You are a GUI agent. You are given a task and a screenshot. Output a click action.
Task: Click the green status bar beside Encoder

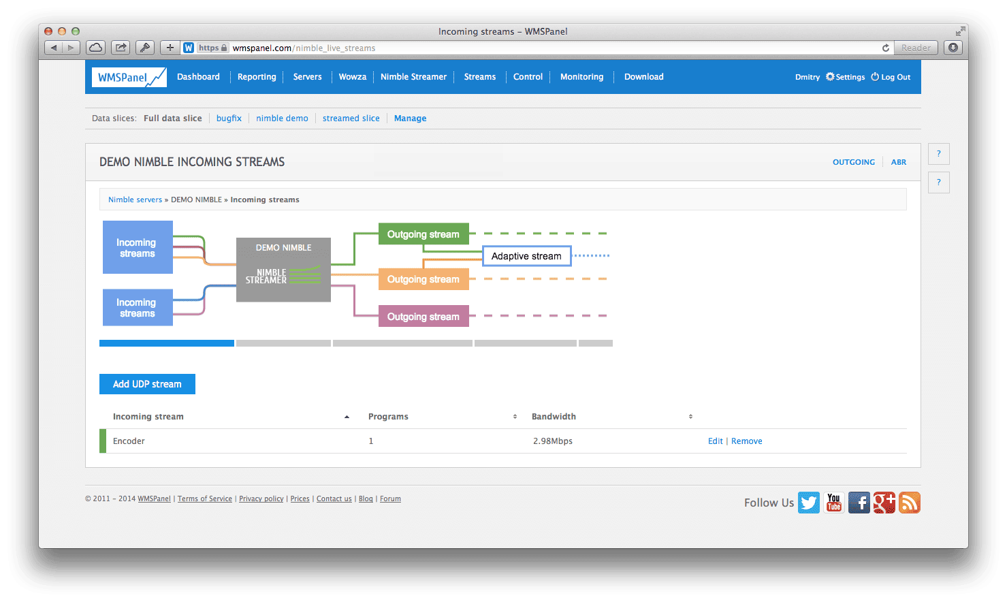[x=103, y=441]
